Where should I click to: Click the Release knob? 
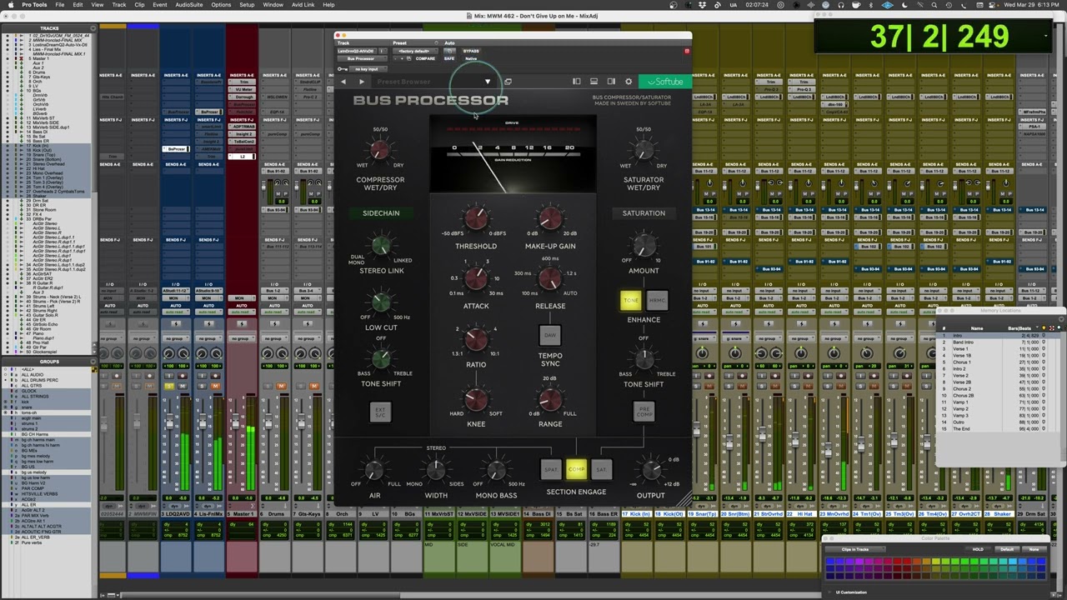pyautogui.click(x=550, y=279)
